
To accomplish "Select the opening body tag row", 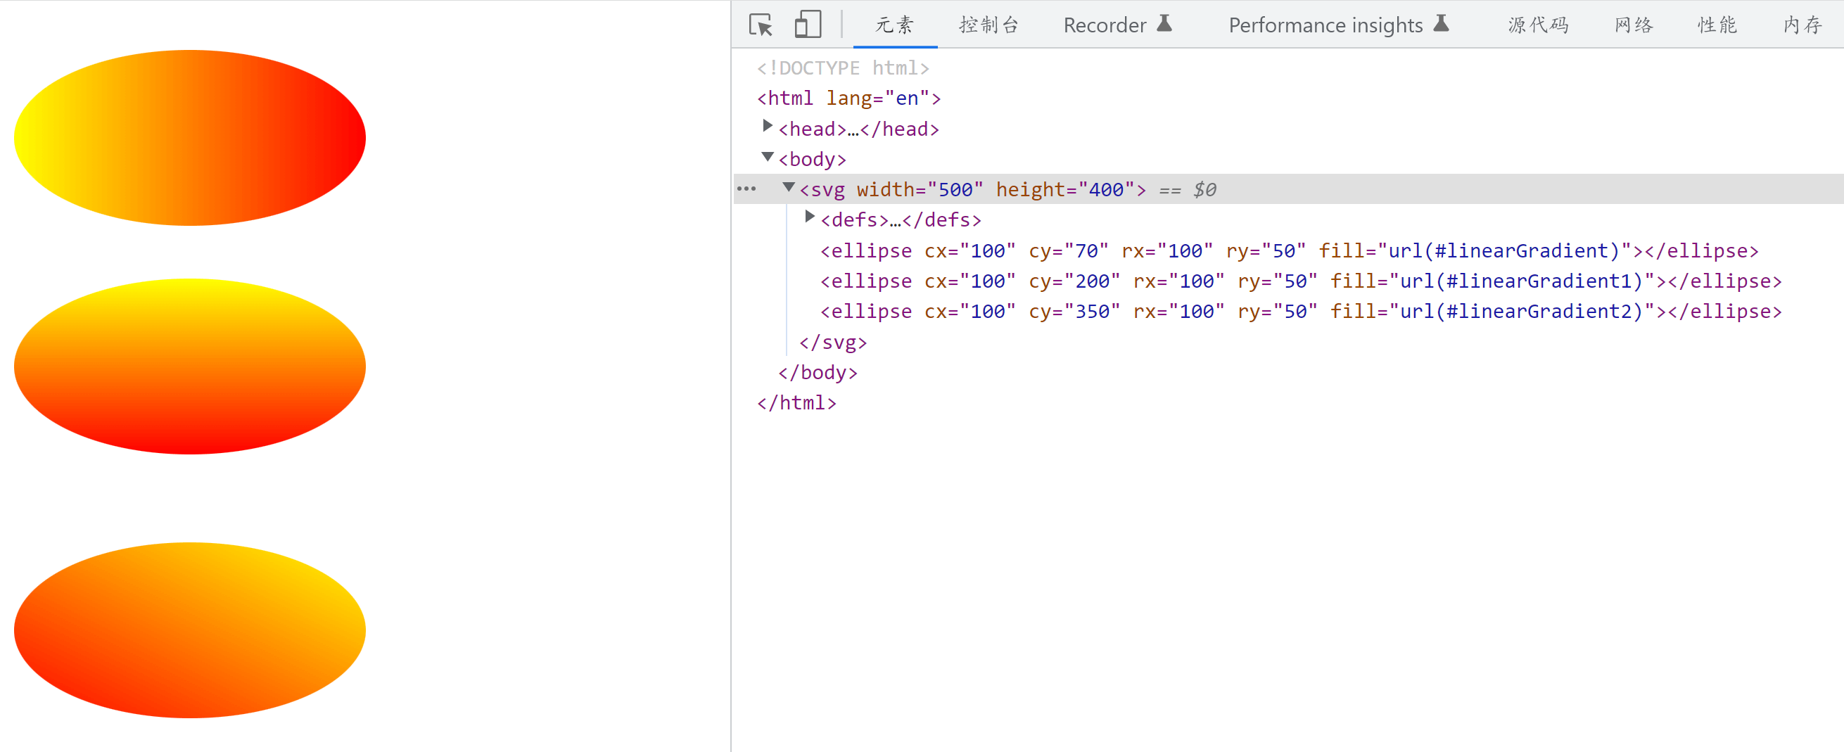I will (x=812, y=159).
